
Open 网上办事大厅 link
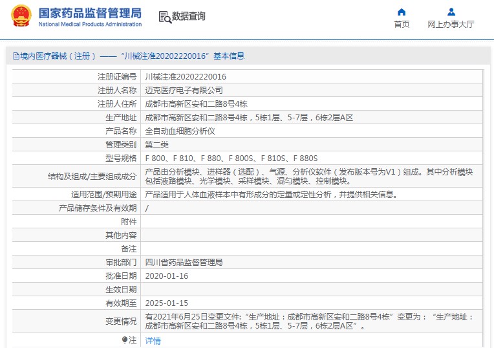pyautogui.click(x=451, y=25)
